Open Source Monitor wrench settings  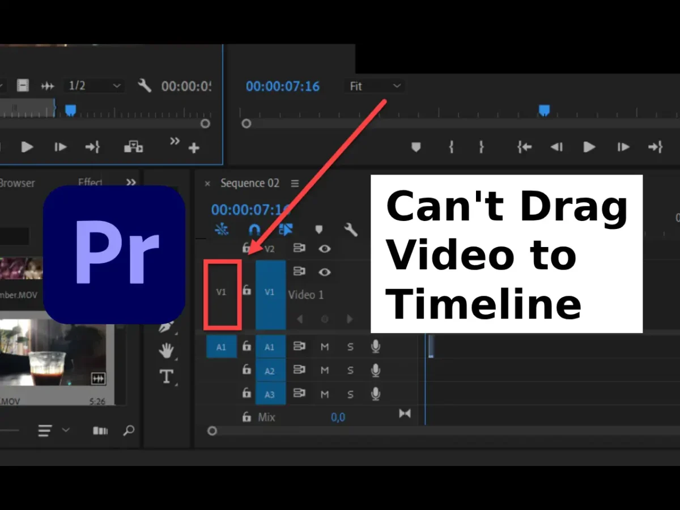pos(144,86)
